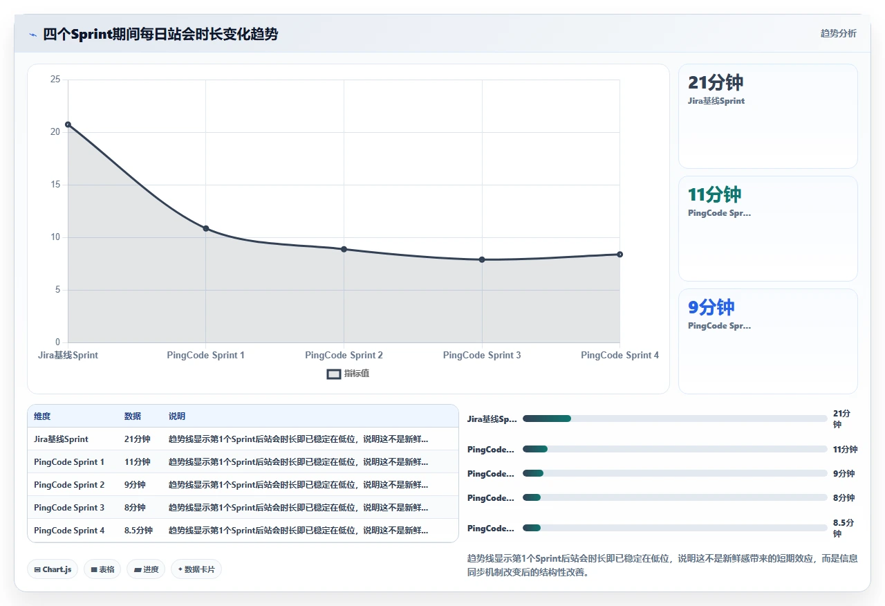Click the PingCode Sprint 3 chart data point

pyautogui.click(x=482, y=259)
